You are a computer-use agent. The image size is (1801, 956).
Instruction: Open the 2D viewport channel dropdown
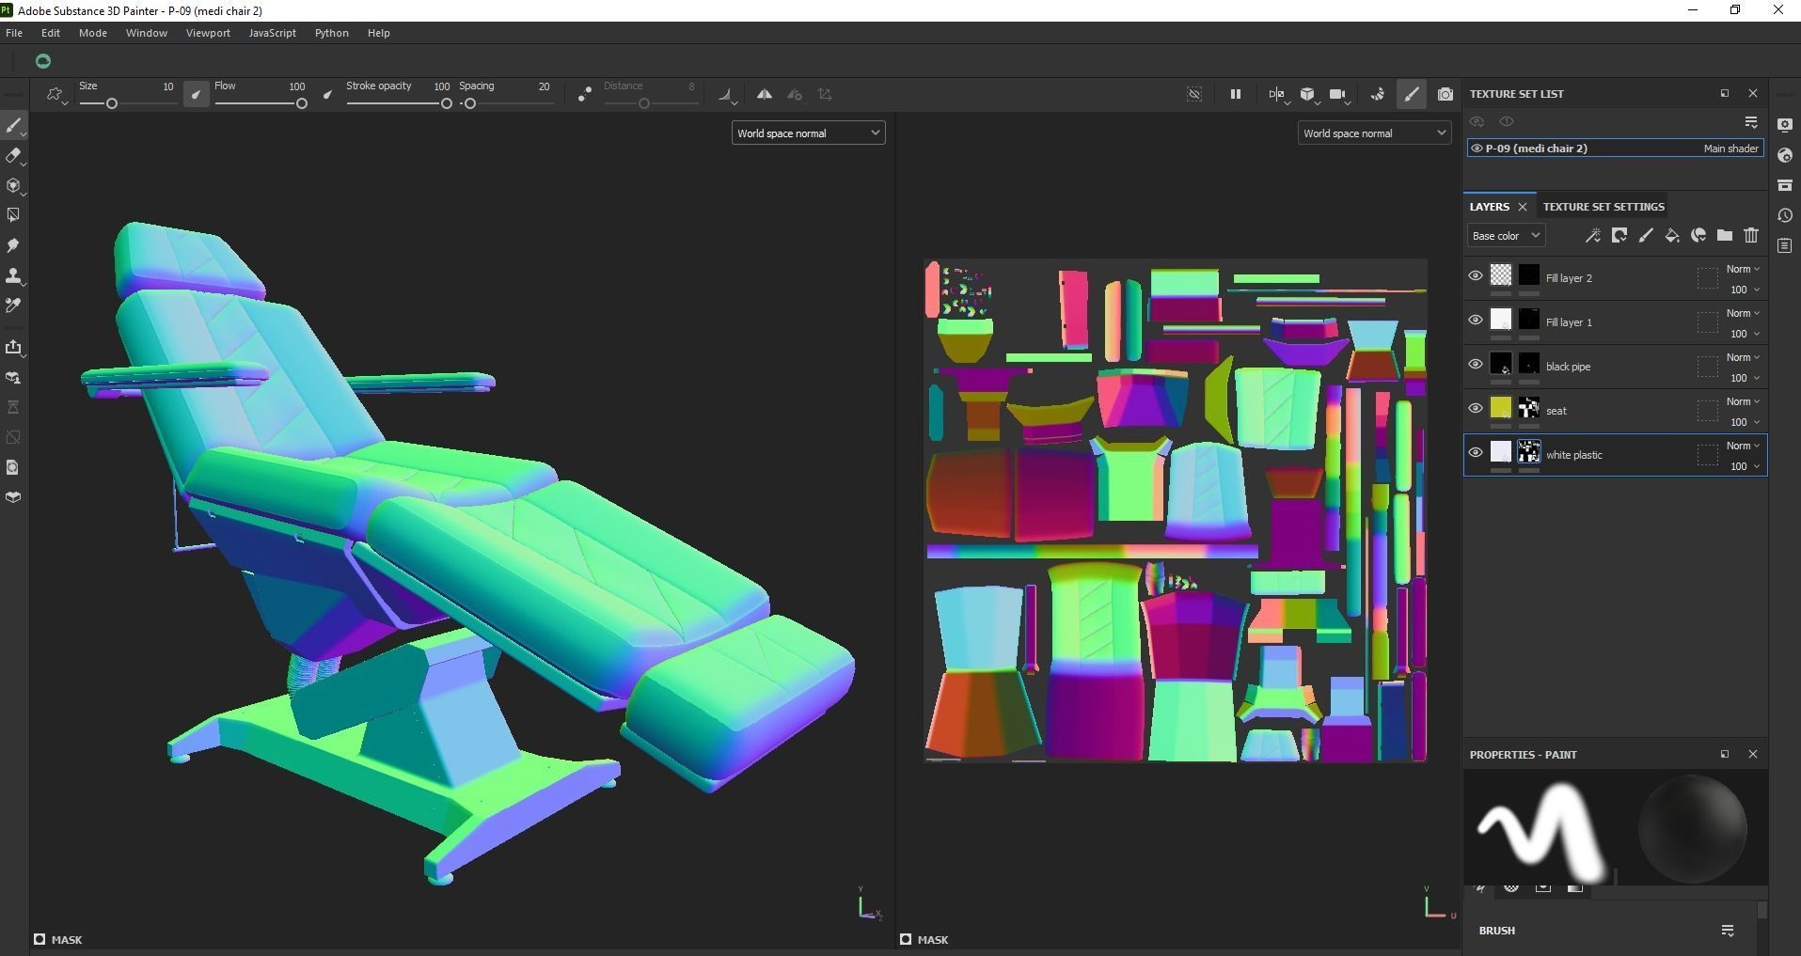click(x=1374, y=133)
